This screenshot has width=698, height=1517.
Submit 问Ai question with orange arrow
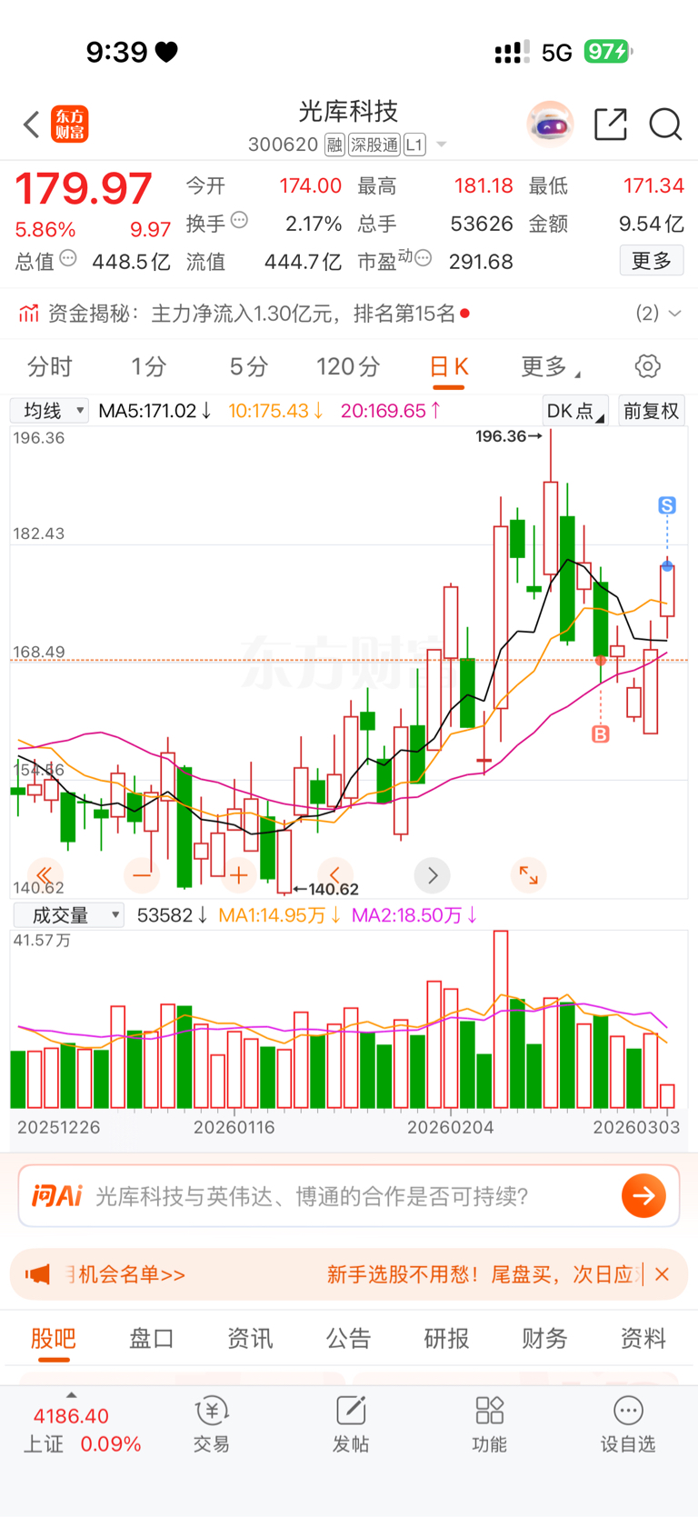pyautogui.click(x=643, y=1195)
